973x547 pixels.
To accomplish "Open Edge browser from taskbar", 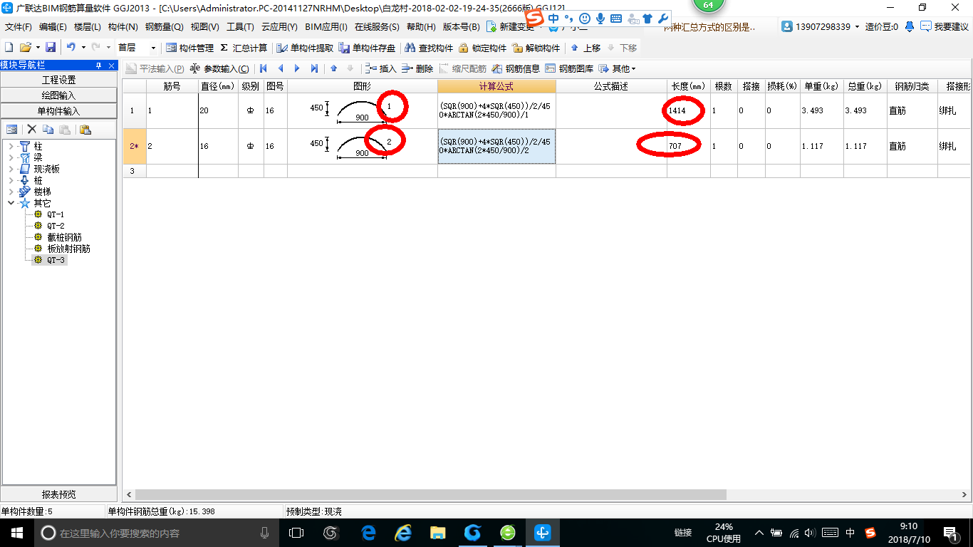I will point(368,533).
